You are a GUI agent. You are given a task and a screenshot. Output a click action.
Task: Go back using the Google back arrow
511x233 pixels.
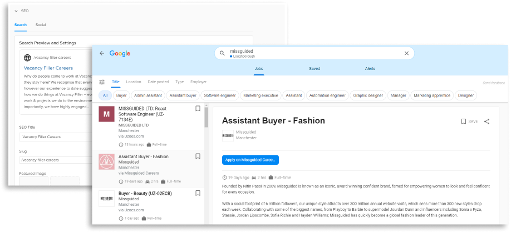[x=102, y=53]
